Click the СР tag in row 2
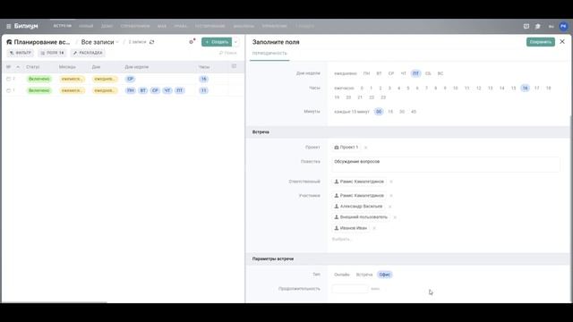 131,79
